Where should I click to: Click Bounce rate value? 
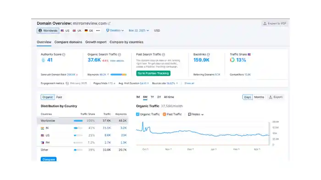pos(171,83)
